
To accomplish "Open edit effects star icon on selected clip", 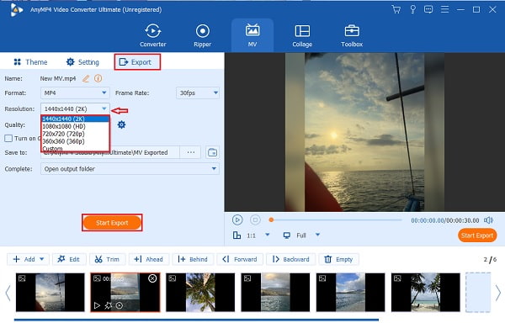I will [x=108, y=305].
